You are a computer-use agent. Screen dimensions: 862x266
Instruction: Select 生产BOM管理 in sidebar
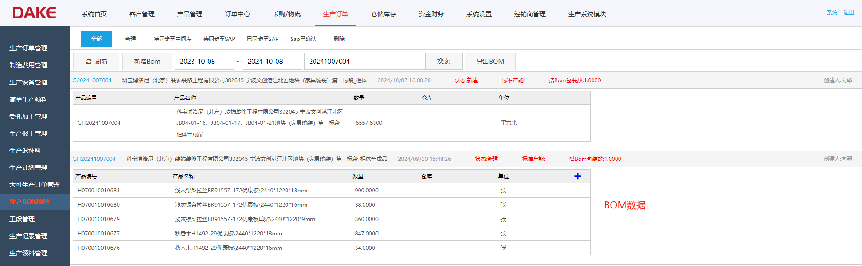click(30, 202)
